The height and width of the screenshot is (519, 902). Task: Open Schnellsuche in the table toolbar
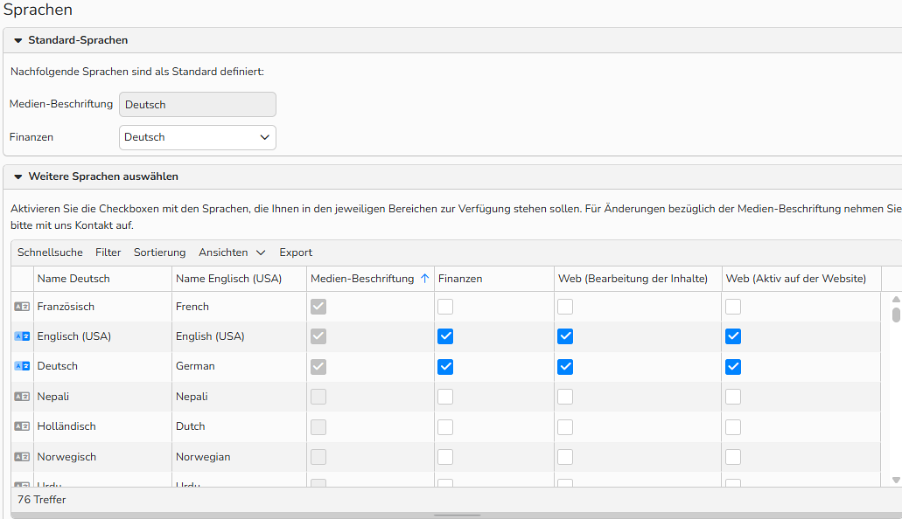click(50, 253)
